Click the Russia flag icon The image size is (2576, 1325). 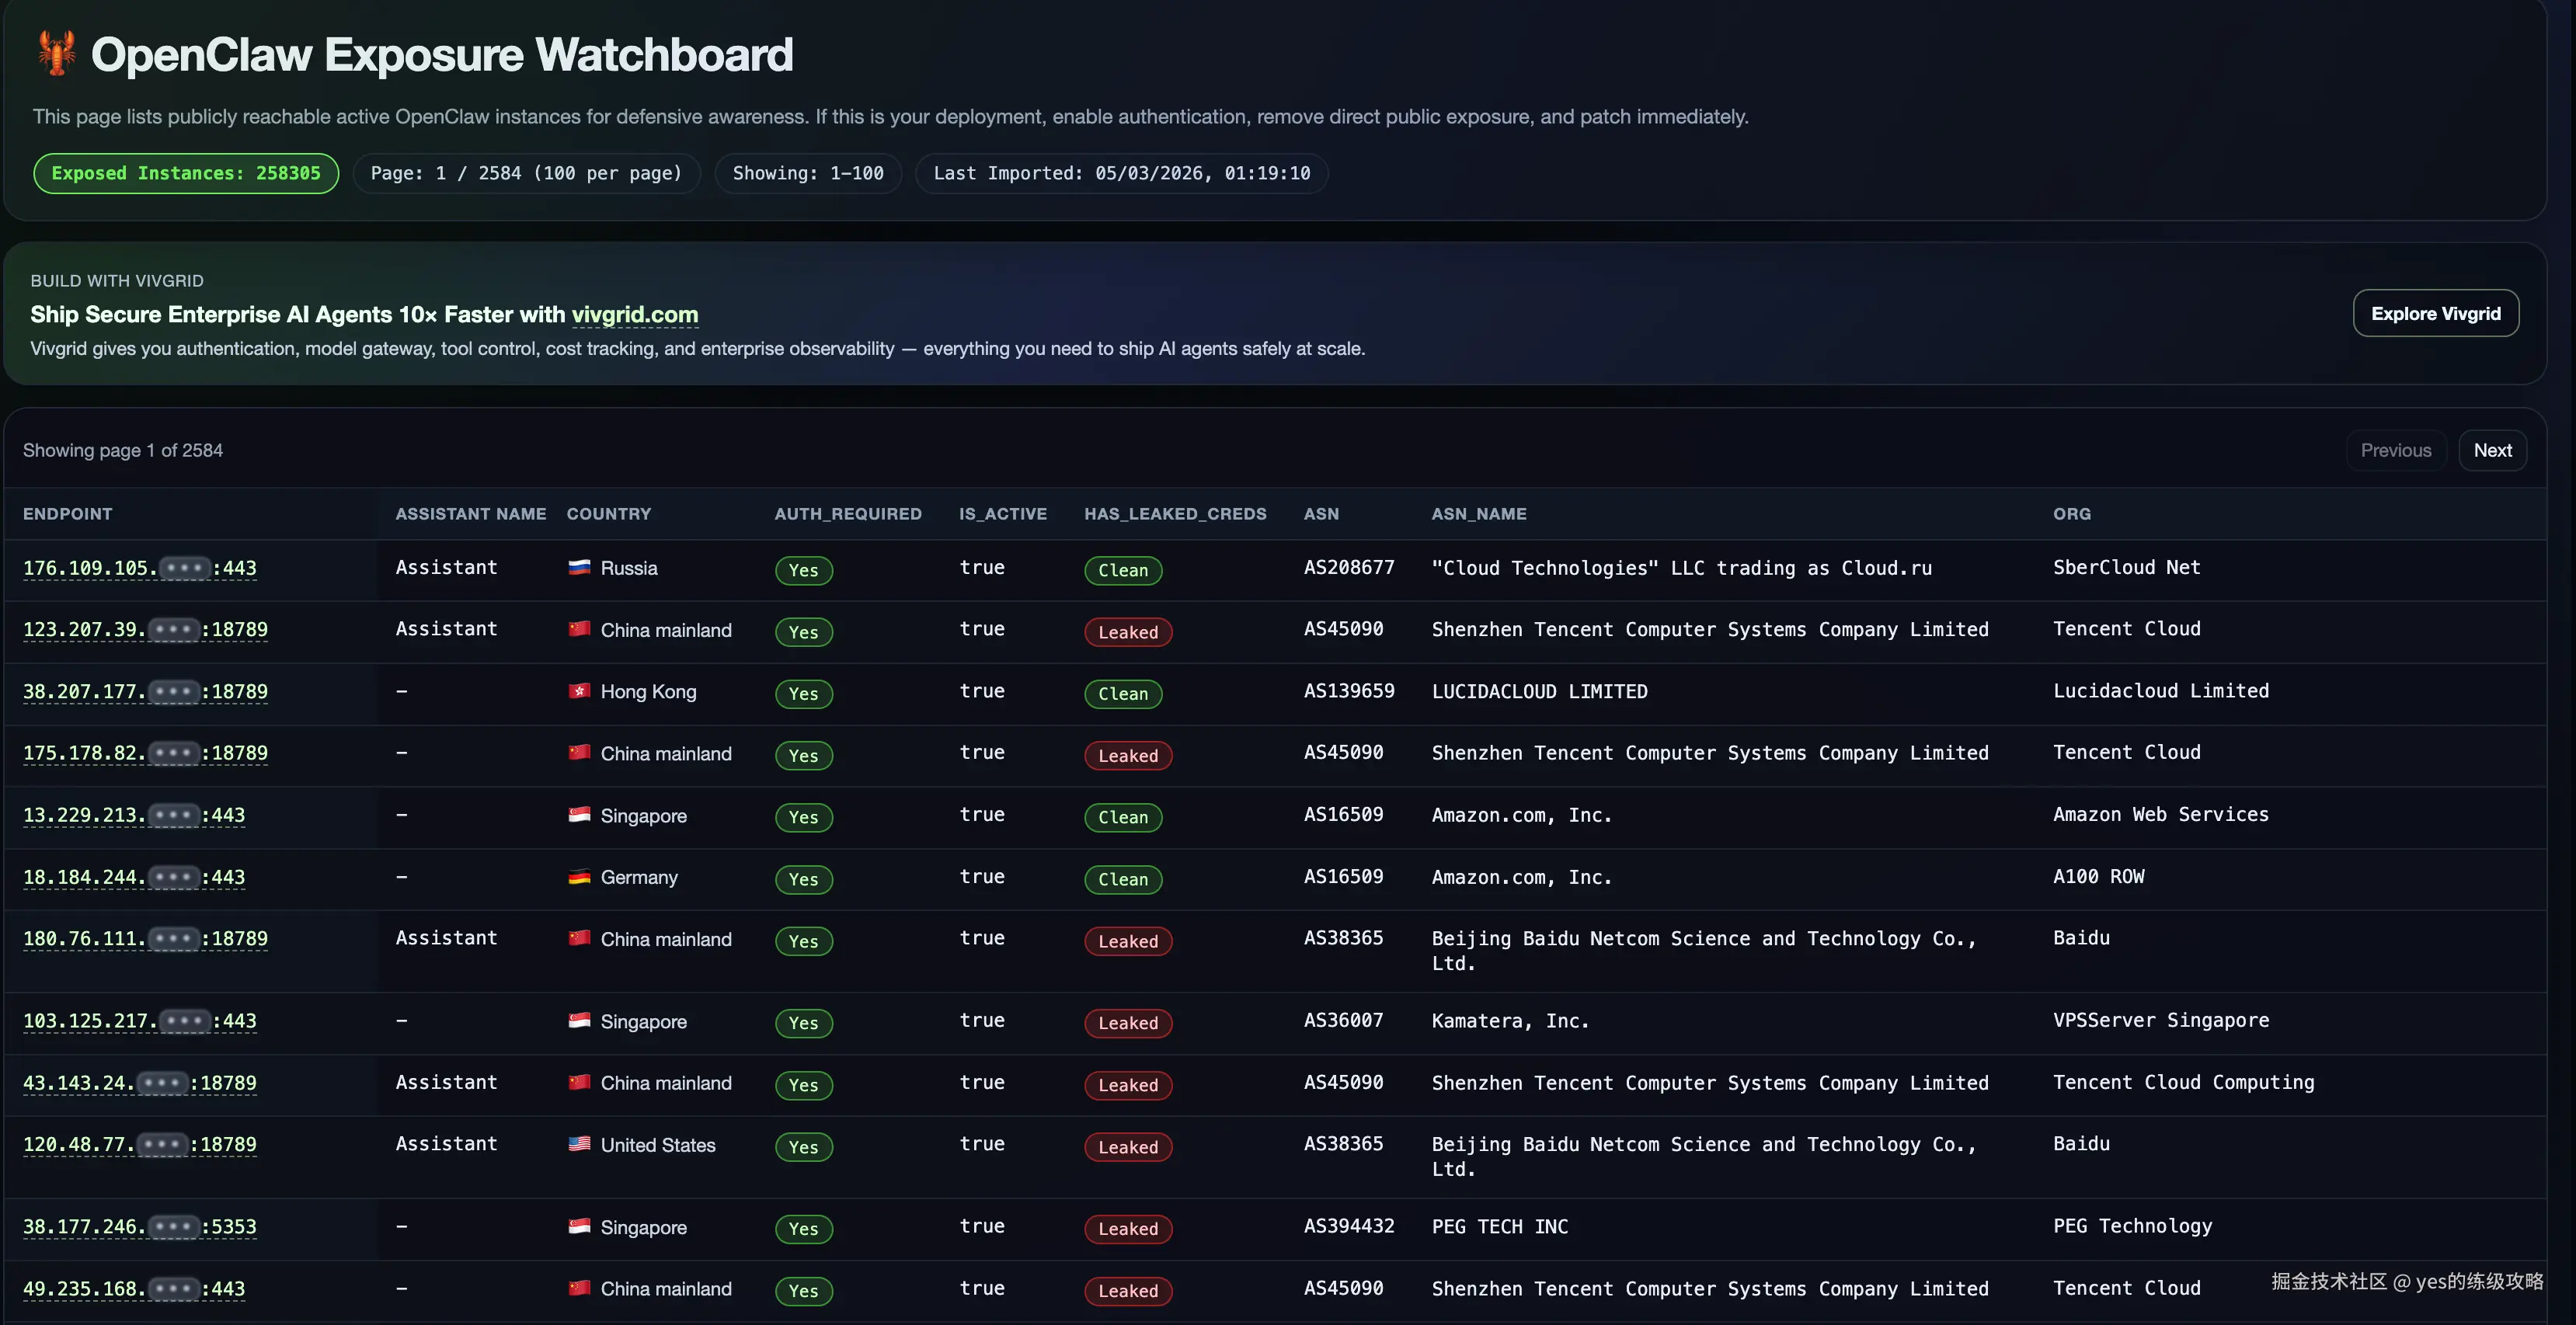(579, 567)
